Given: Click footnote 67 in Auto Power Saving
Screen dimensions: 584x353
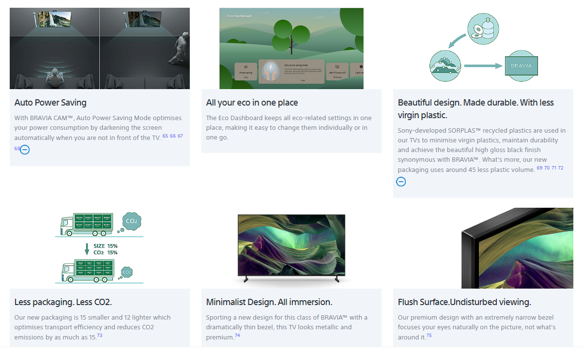Looking at the screenshot, I should (180, 136).
